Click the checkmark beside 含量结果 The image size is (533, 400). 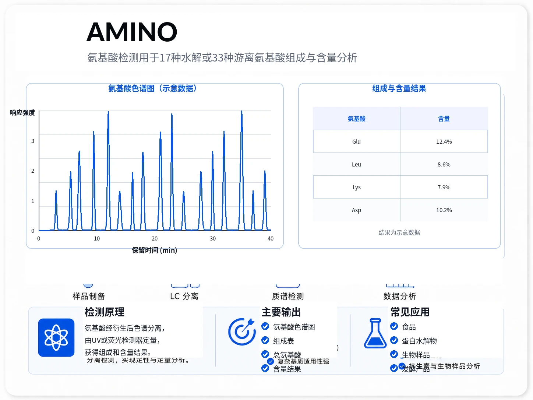click(x=265, y=368)
